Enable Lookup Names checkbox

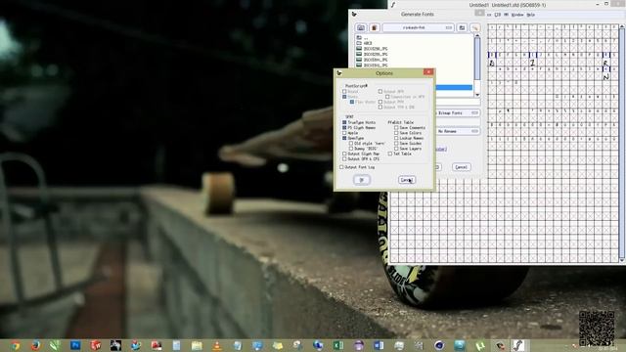(x=396, y=138)
